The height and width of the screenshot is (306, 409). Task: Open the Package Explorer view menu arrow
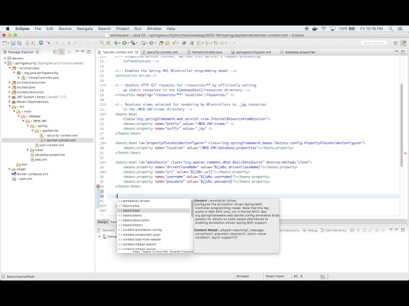click(77, 52)
